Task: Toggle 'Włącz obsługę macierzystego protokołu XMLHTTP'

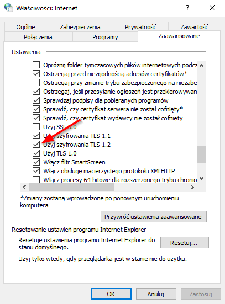Action: [36, 171]
